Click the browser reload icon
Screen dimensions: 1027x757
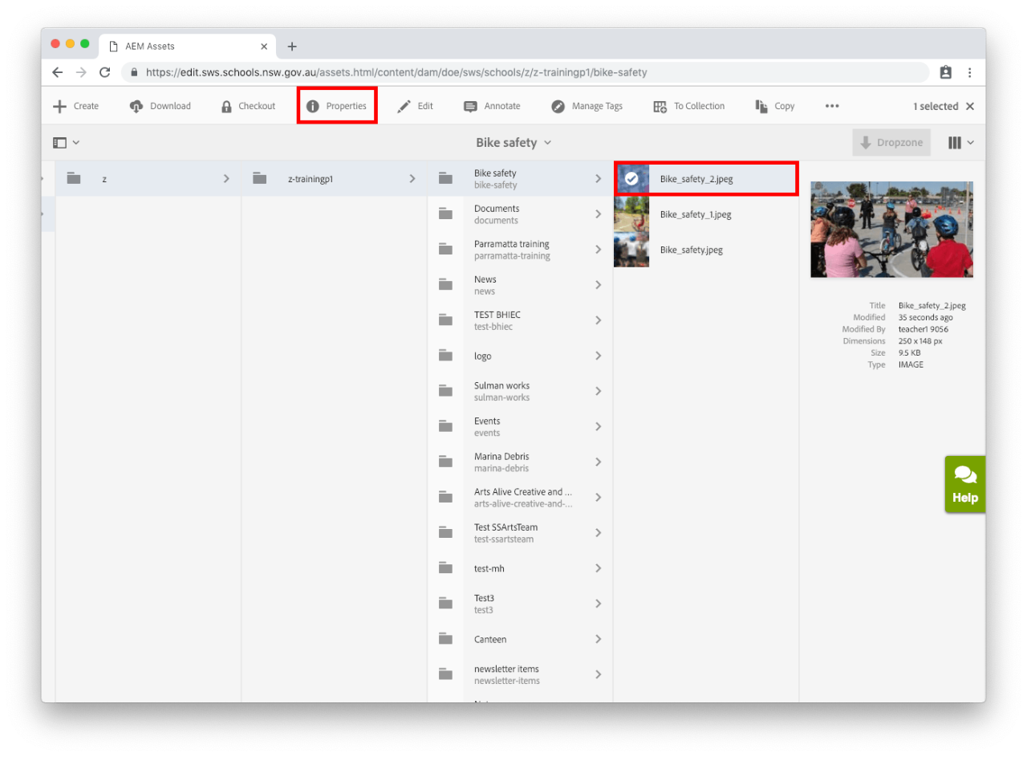pyautogui.click(x=104, y=72)
